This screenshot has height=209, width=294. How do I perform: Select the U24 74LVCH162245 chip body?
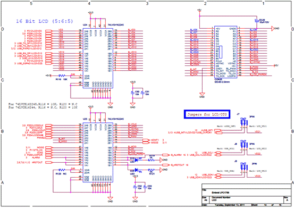98,58
